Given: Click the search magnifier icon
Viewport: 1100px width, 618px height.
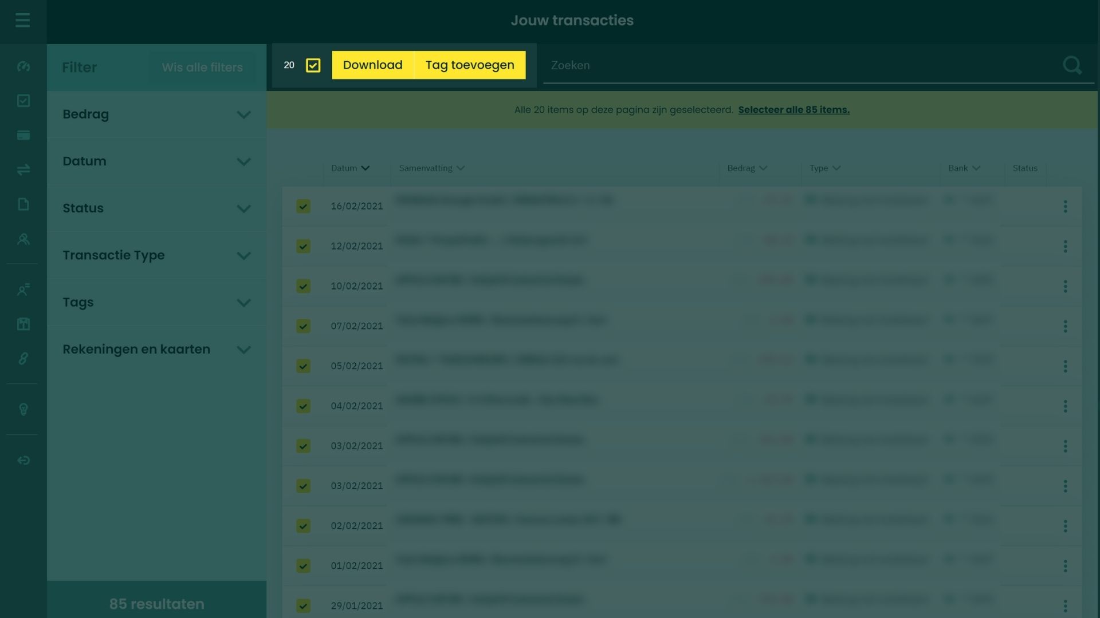Looking at the screenshot, I should pyautogui.click(x=1072, y=65).
